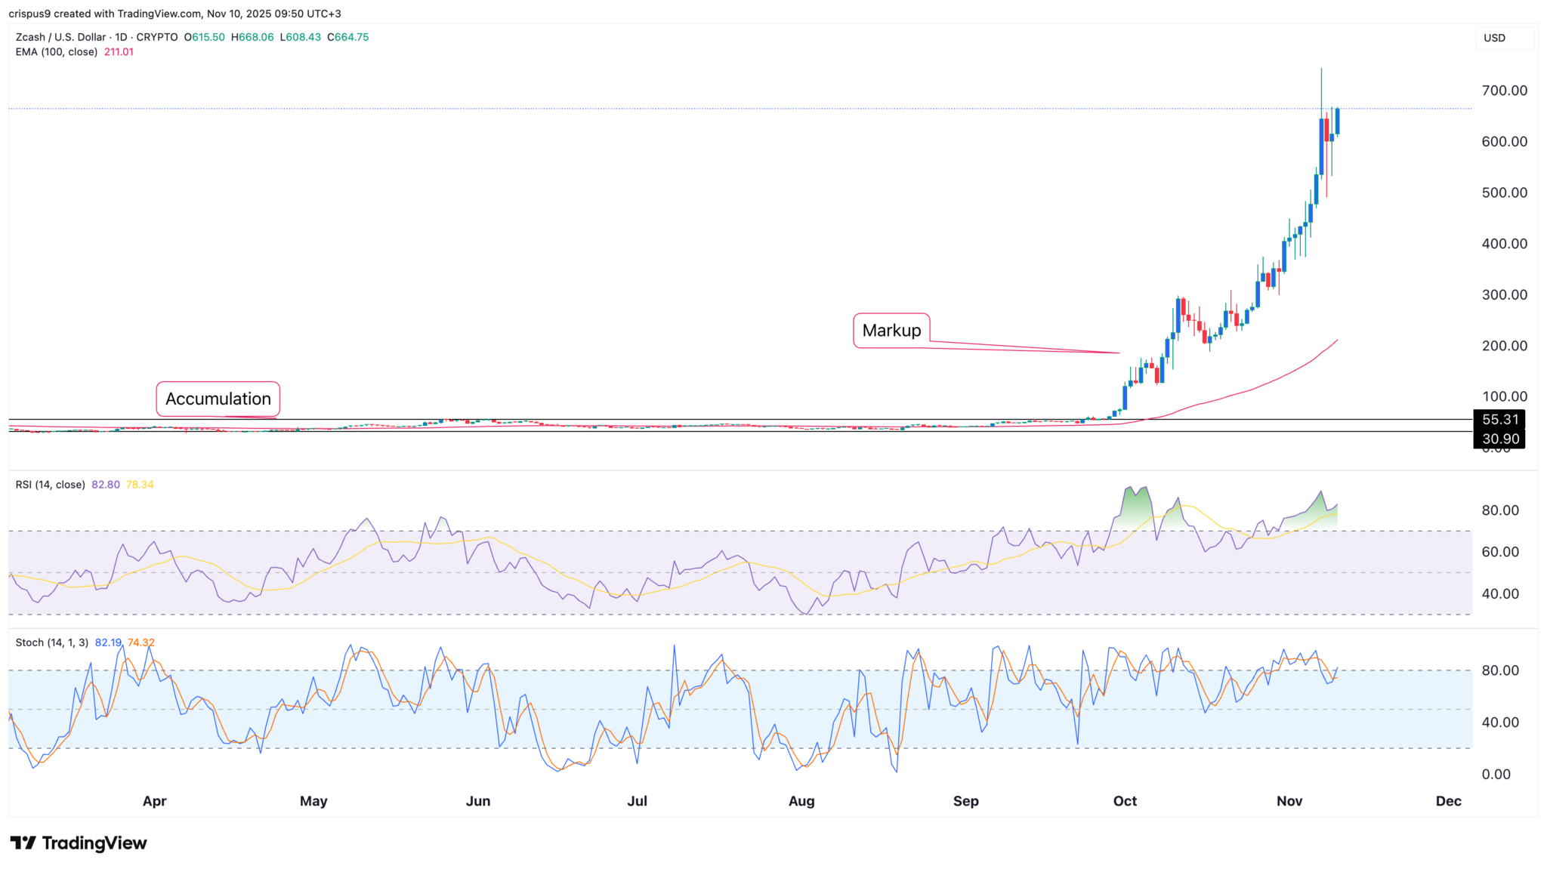This screenshot has width=1547, height=869.
Task: Click the red EMA value 211.01
Action: (119, 52)
